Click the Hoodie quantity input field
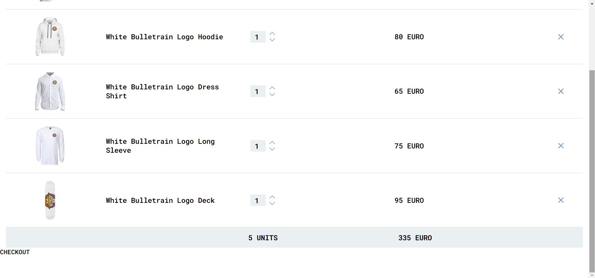595x278 pixels. click(258, 37)
